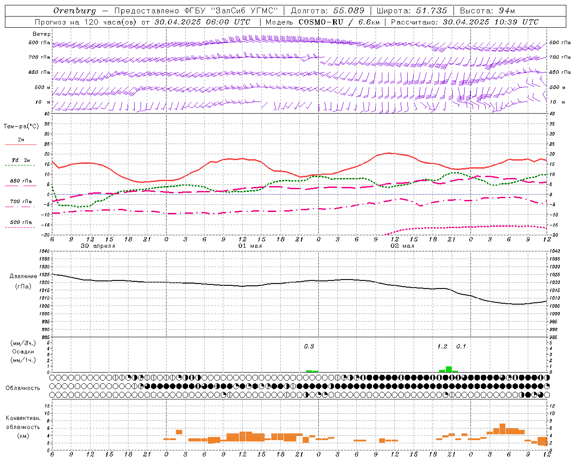
Task: Click the "Давление" pressure panel label
Action: [x=23, y=276]
